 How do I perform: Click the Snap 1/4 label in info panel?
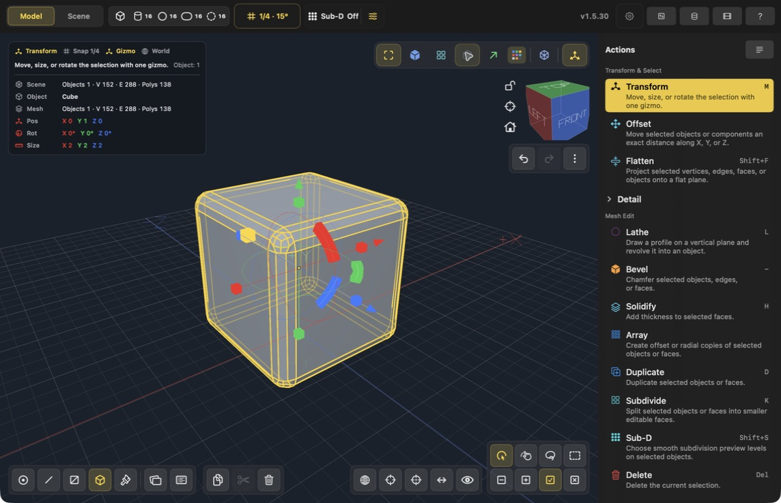(81, 51)
